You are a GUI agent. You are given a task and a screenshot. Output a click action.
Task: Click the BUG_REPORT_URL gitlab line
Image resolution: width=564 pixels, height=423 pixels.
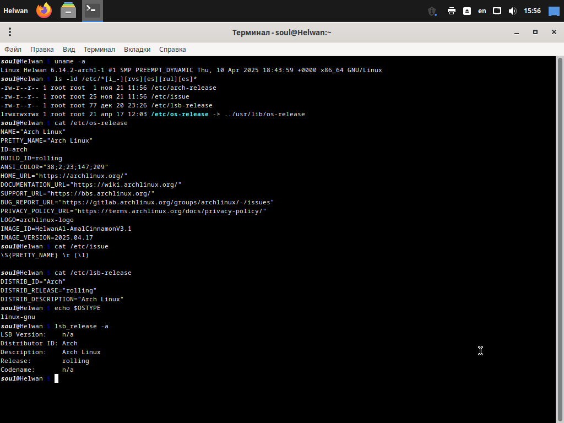coord(137,202)
